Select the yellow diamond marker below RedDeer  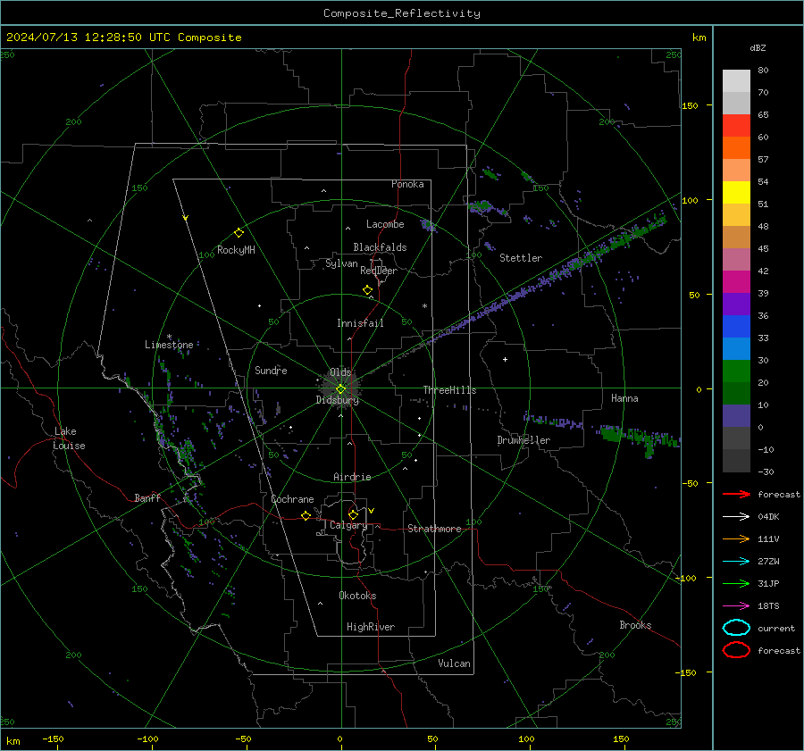coord(368,290)
